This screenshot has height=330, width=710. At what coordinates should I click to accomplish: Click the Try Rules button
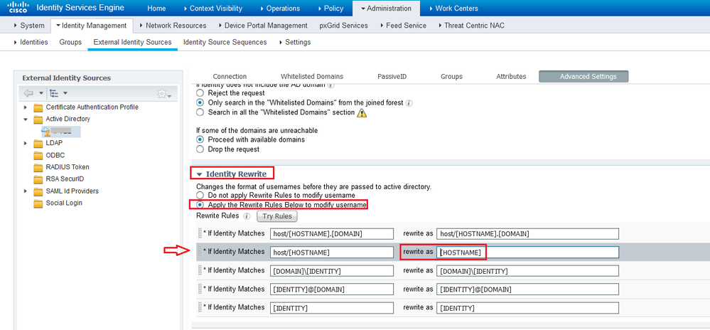[277, 216]
